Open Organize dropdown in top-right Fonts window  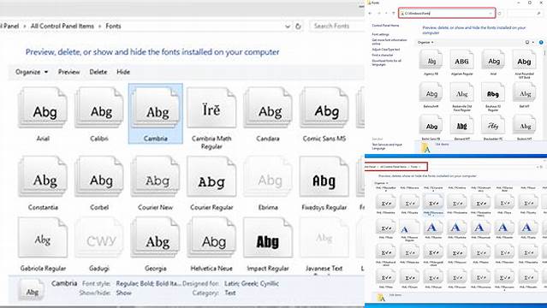coord(425,42)
